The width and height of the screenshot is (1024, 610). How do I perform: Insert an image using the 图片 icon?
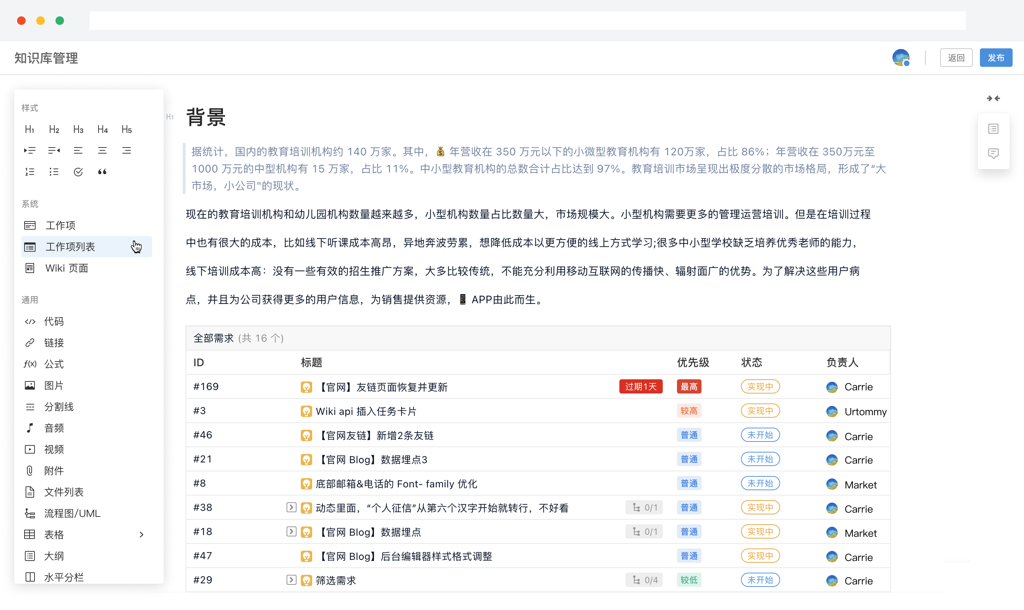click(x=45, y=385)
